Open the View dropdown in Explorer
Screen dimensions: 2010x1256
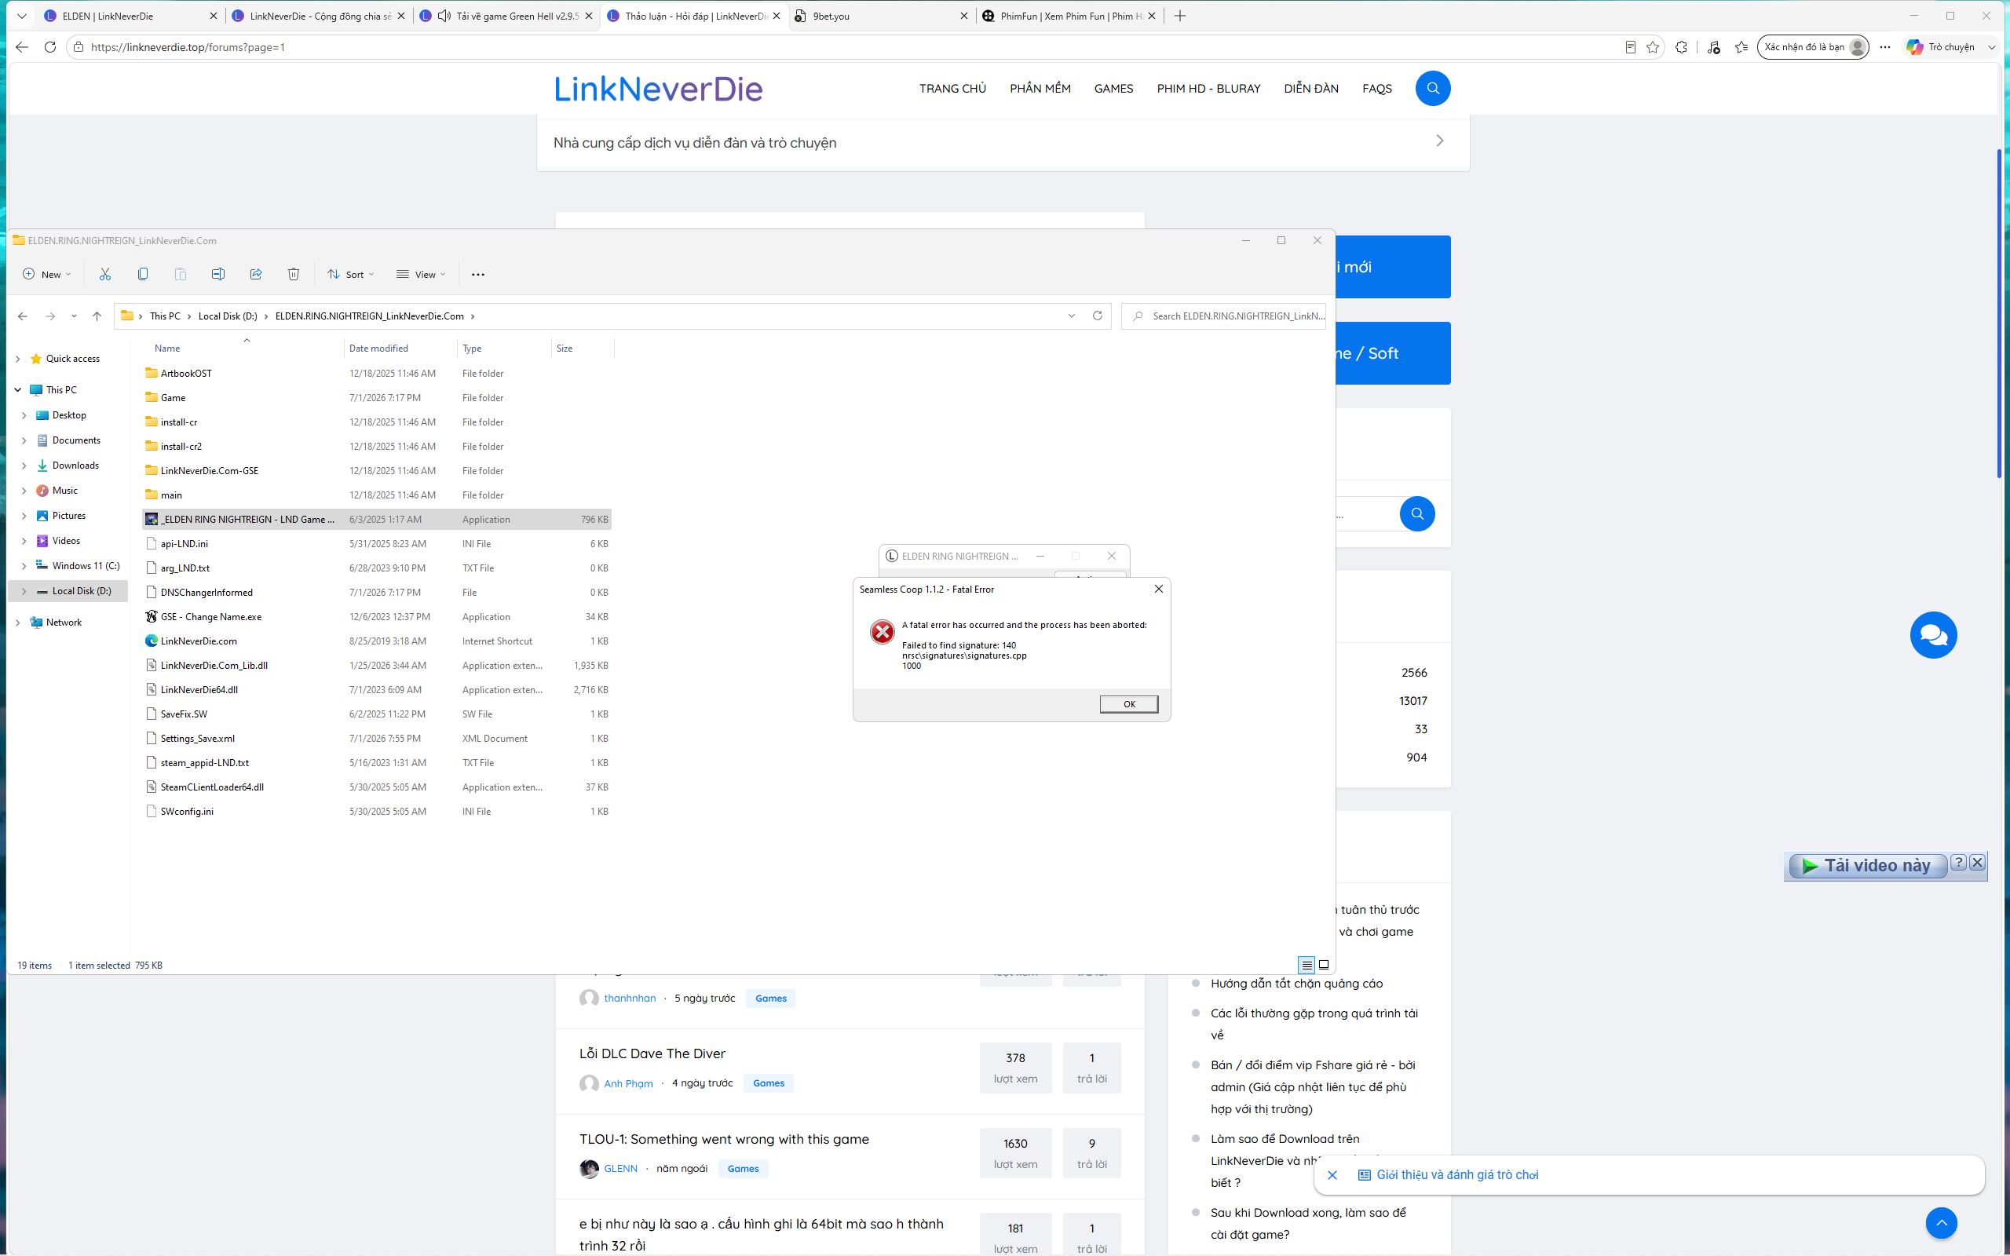[421, 274]
